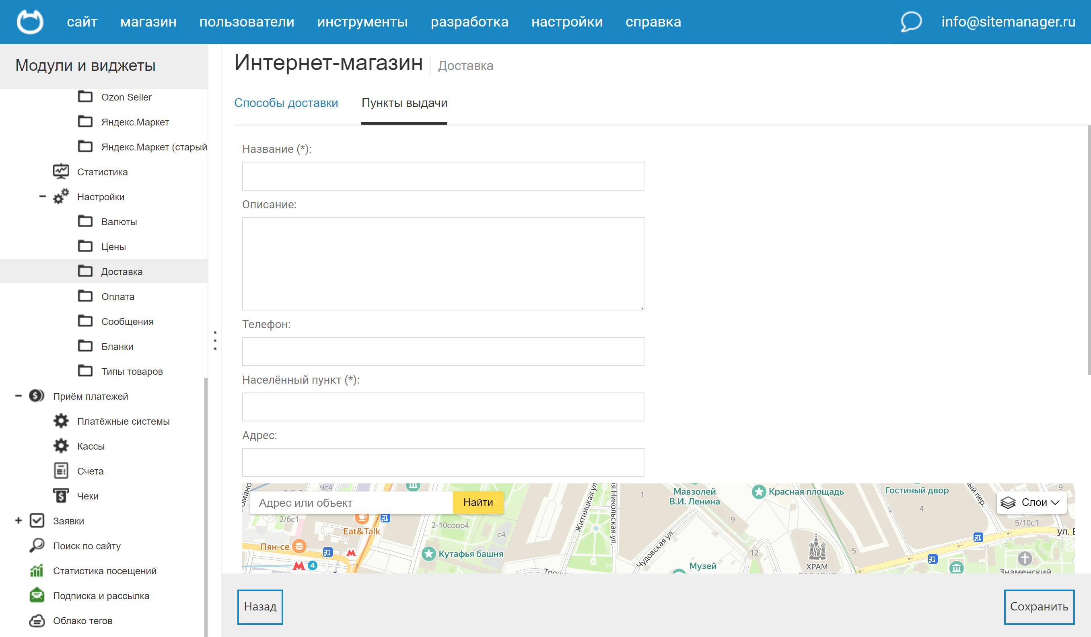Open Платёжные системы via its gear icon

tap(62, 421)
